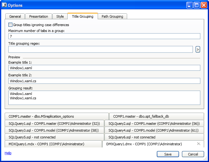This screenshot has width=209, height=162.
Task: Select the dbo.MSreplication_options tab
Action: tap(57, 116)
